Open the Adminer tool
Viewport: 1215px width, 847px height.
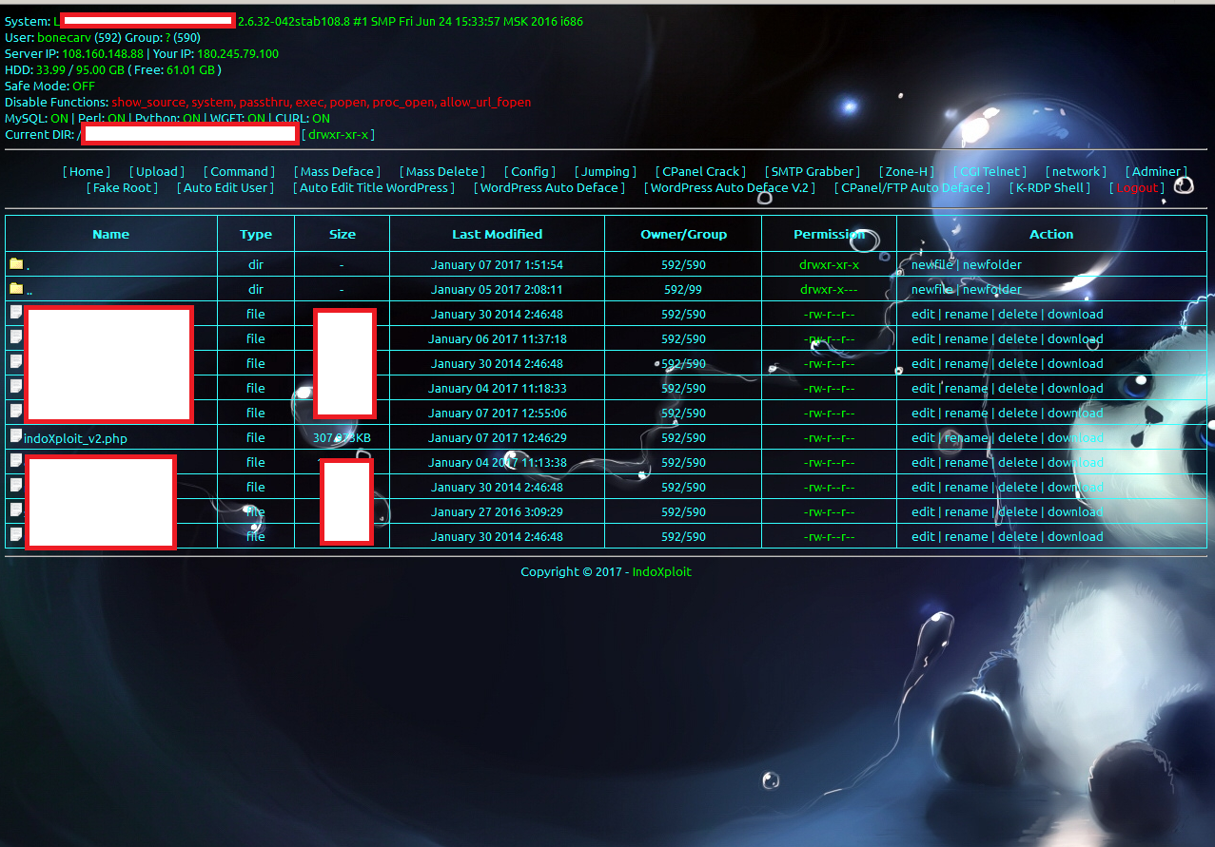[x=1156, y=171]
